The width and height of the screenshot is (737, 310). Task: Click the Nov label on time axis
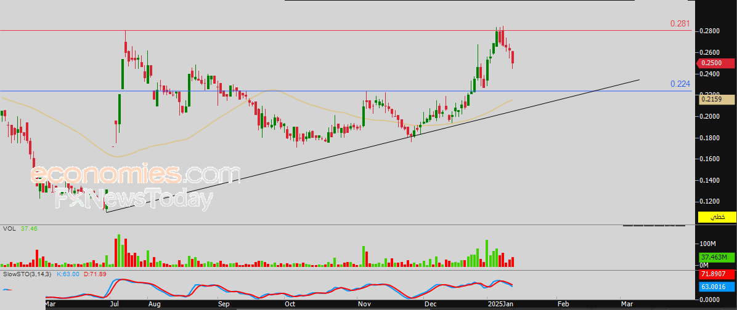pyautogui.click(x=364, y=304)
